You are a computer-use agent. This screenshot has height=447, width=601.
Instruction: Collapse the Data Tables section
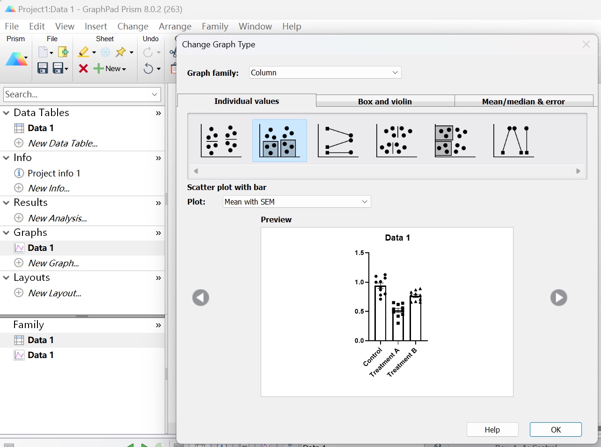(x=7, y=113)
